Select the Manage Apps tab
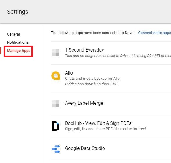171x163 pixels. [x=19, y=51]
